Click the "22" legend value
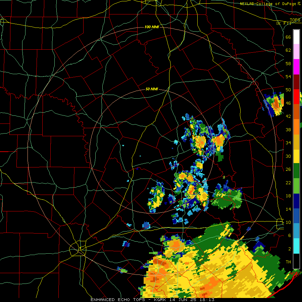Image resolution: width=302 pixels, height=302 pixels. (x=288, y=183)
